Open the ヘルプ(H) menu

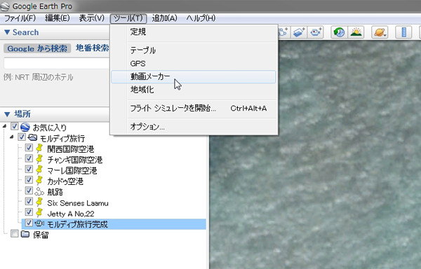201,18
